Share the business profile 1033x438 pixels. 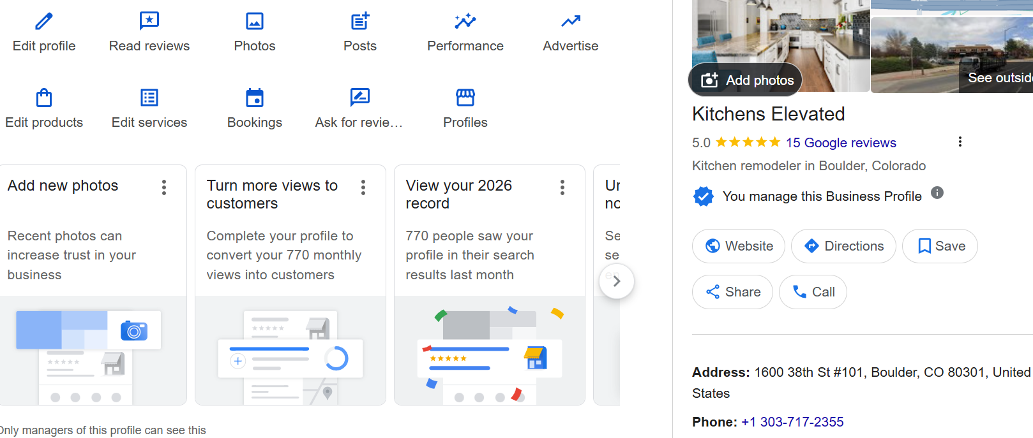click(x=732, y=292)
